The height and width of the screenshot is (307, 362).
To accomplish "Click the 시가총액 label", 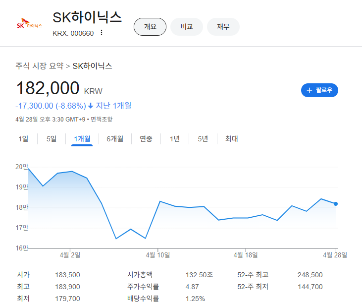I will click(140, 275).
